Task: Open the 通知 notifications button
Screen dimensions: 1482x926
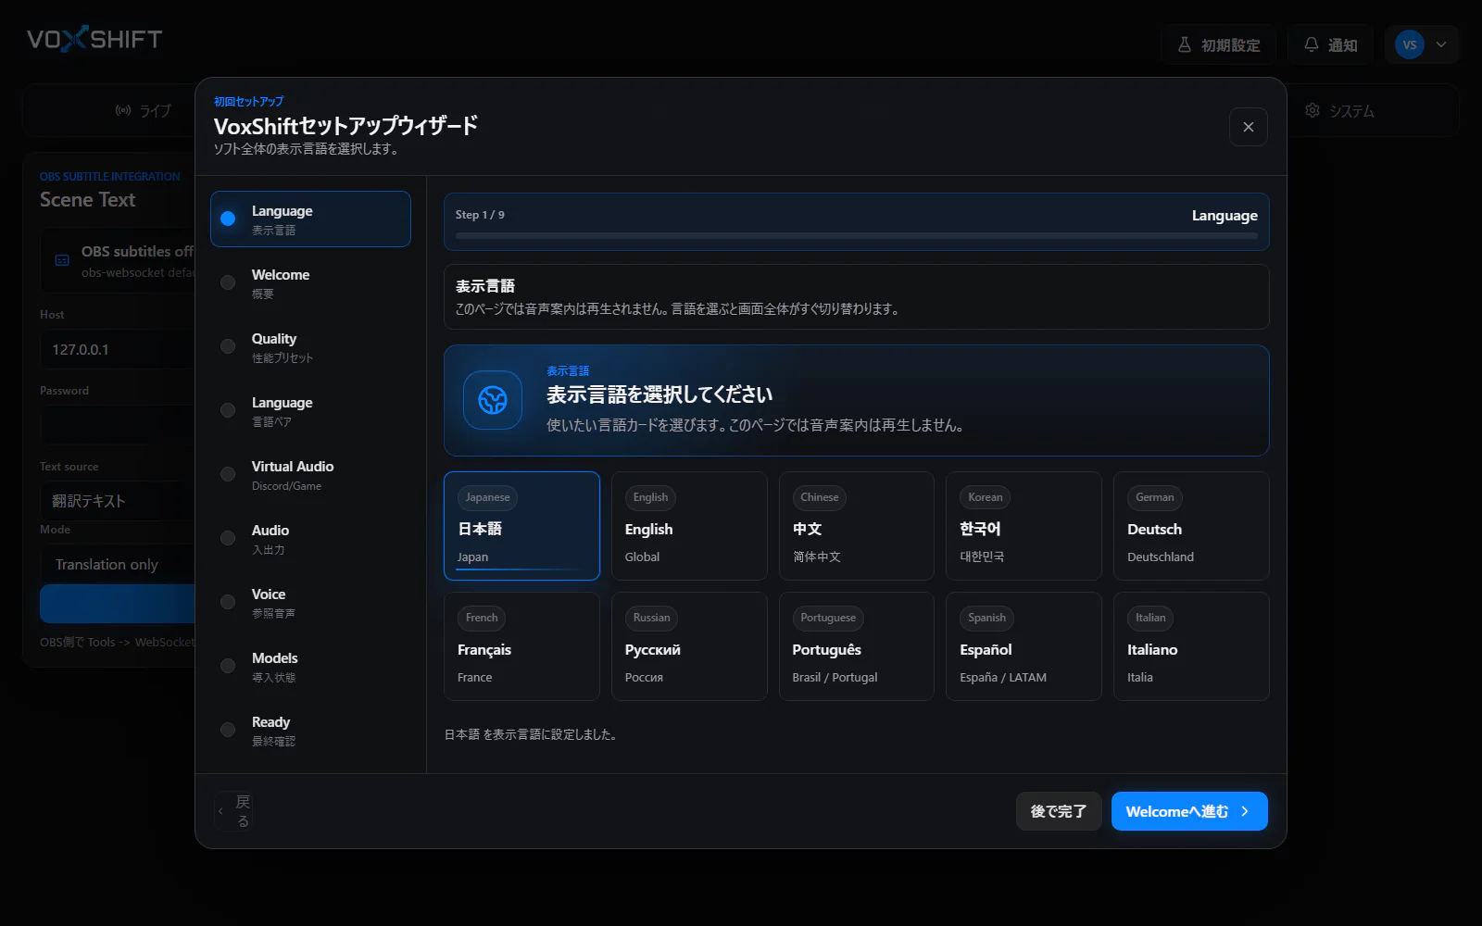Action: pos(1331,44)
